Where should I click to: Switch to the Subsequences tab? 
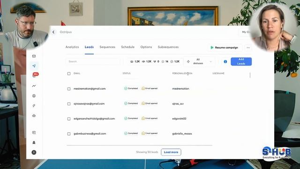pyautogui.click(x=168, y=47)
